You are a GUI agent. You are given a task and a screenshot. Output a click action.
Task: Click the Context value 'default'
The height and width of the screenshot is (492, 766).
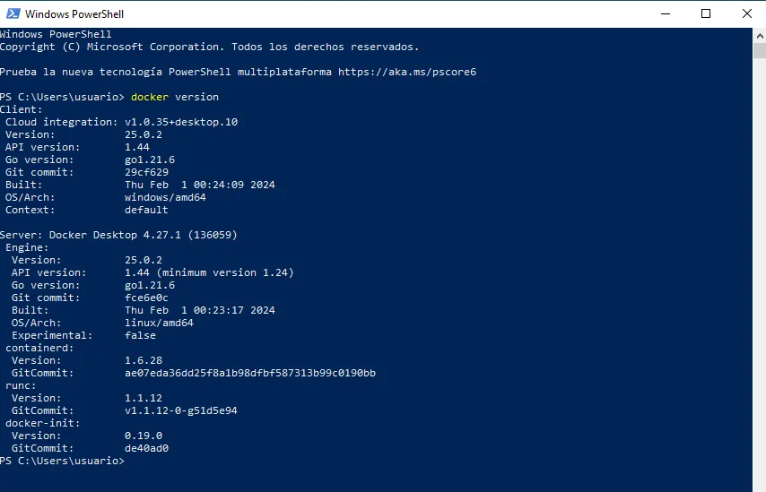pos(146,210)
